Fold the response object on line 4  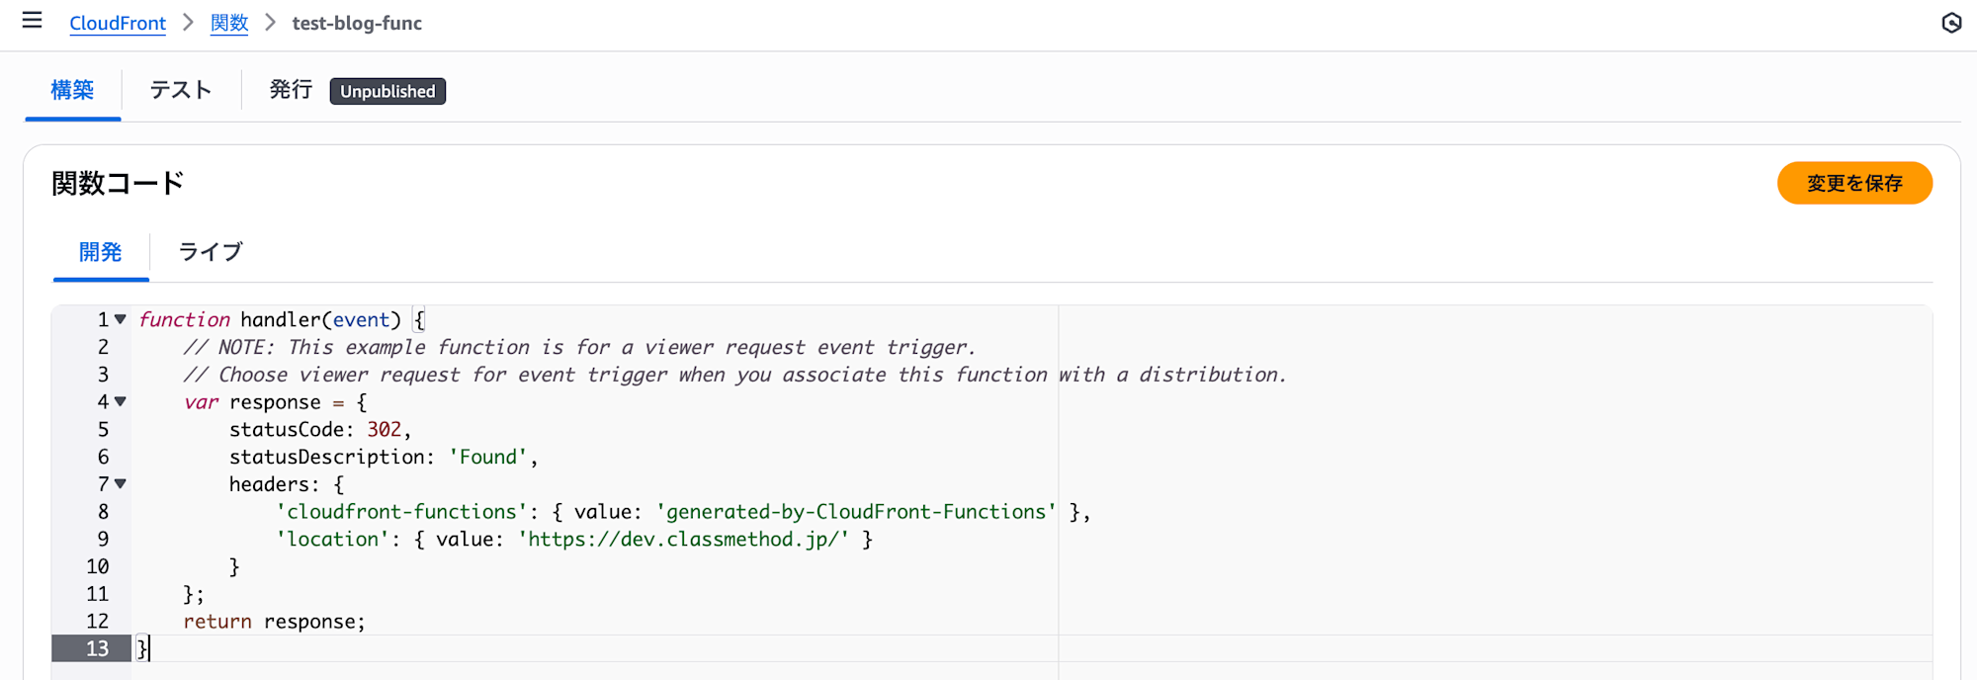coord(121,401)
